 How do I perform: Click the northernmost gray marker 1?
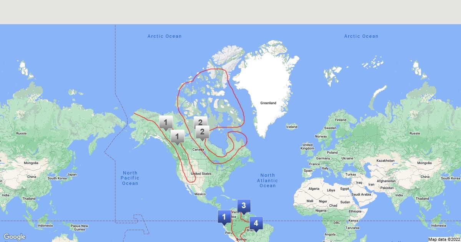pos(166,123)
